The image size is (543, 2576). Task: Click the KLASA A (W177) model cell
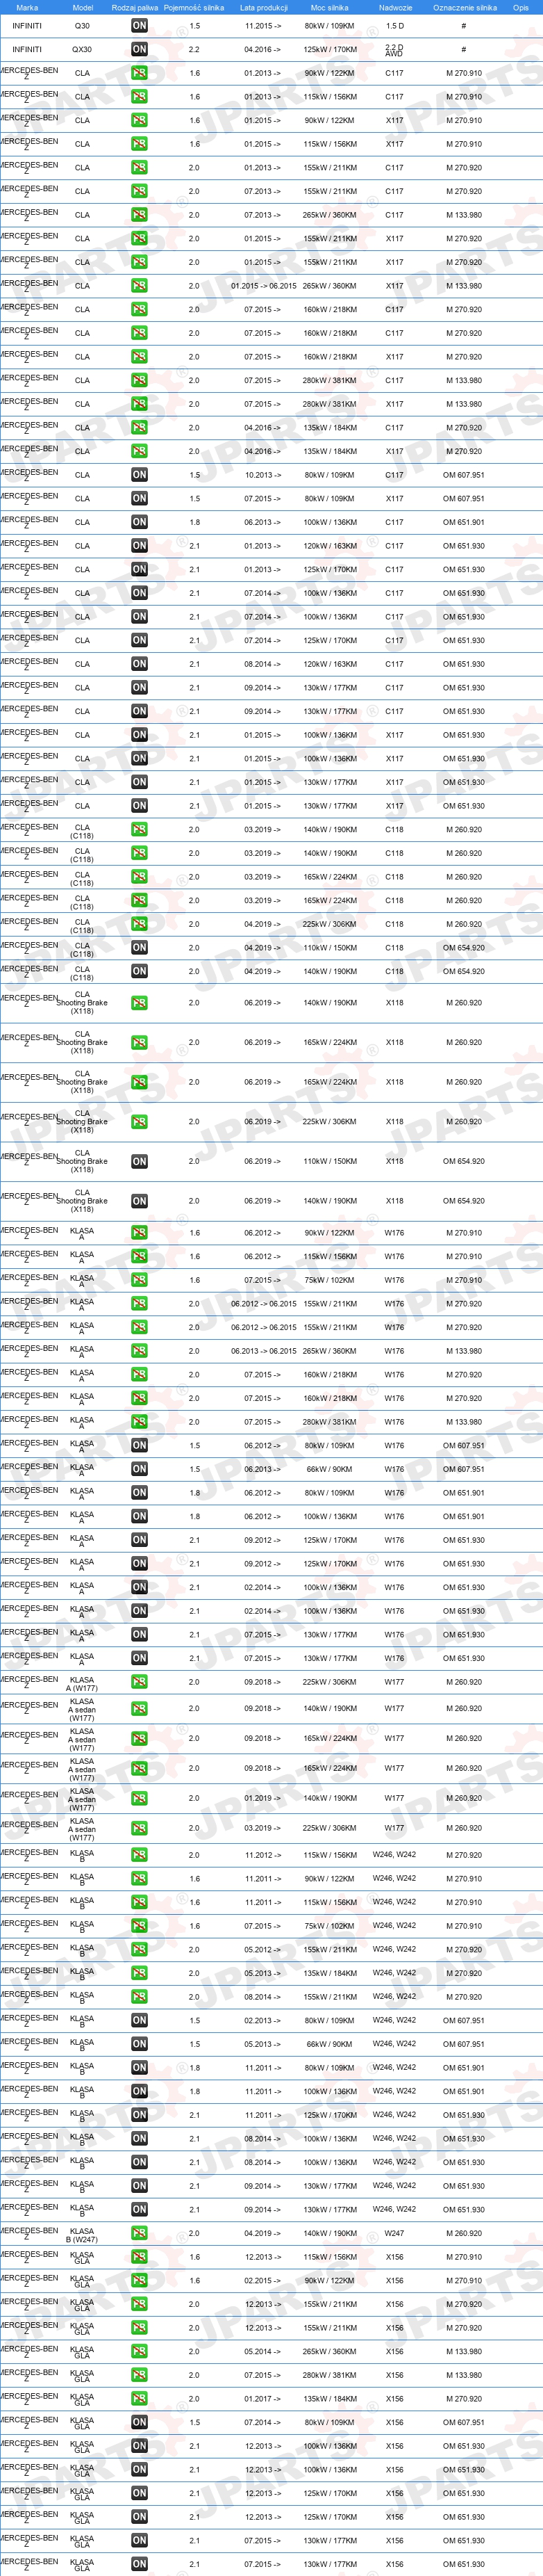pos(82,1684)
